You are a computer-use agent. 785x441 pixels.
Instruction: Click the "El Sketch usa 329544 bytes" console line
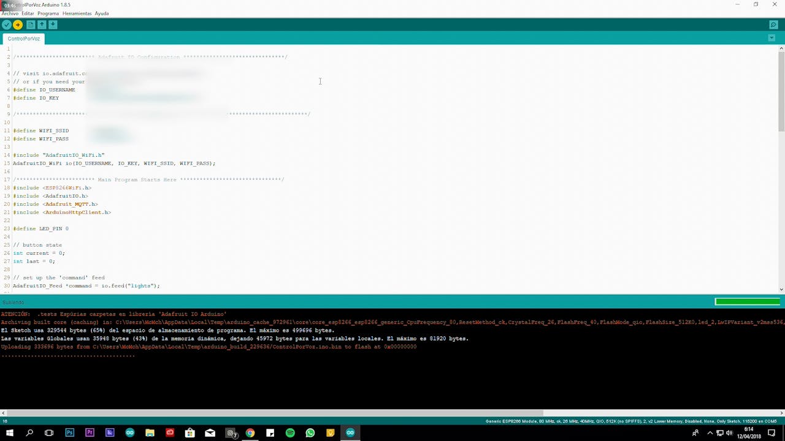tap(167, 330)
